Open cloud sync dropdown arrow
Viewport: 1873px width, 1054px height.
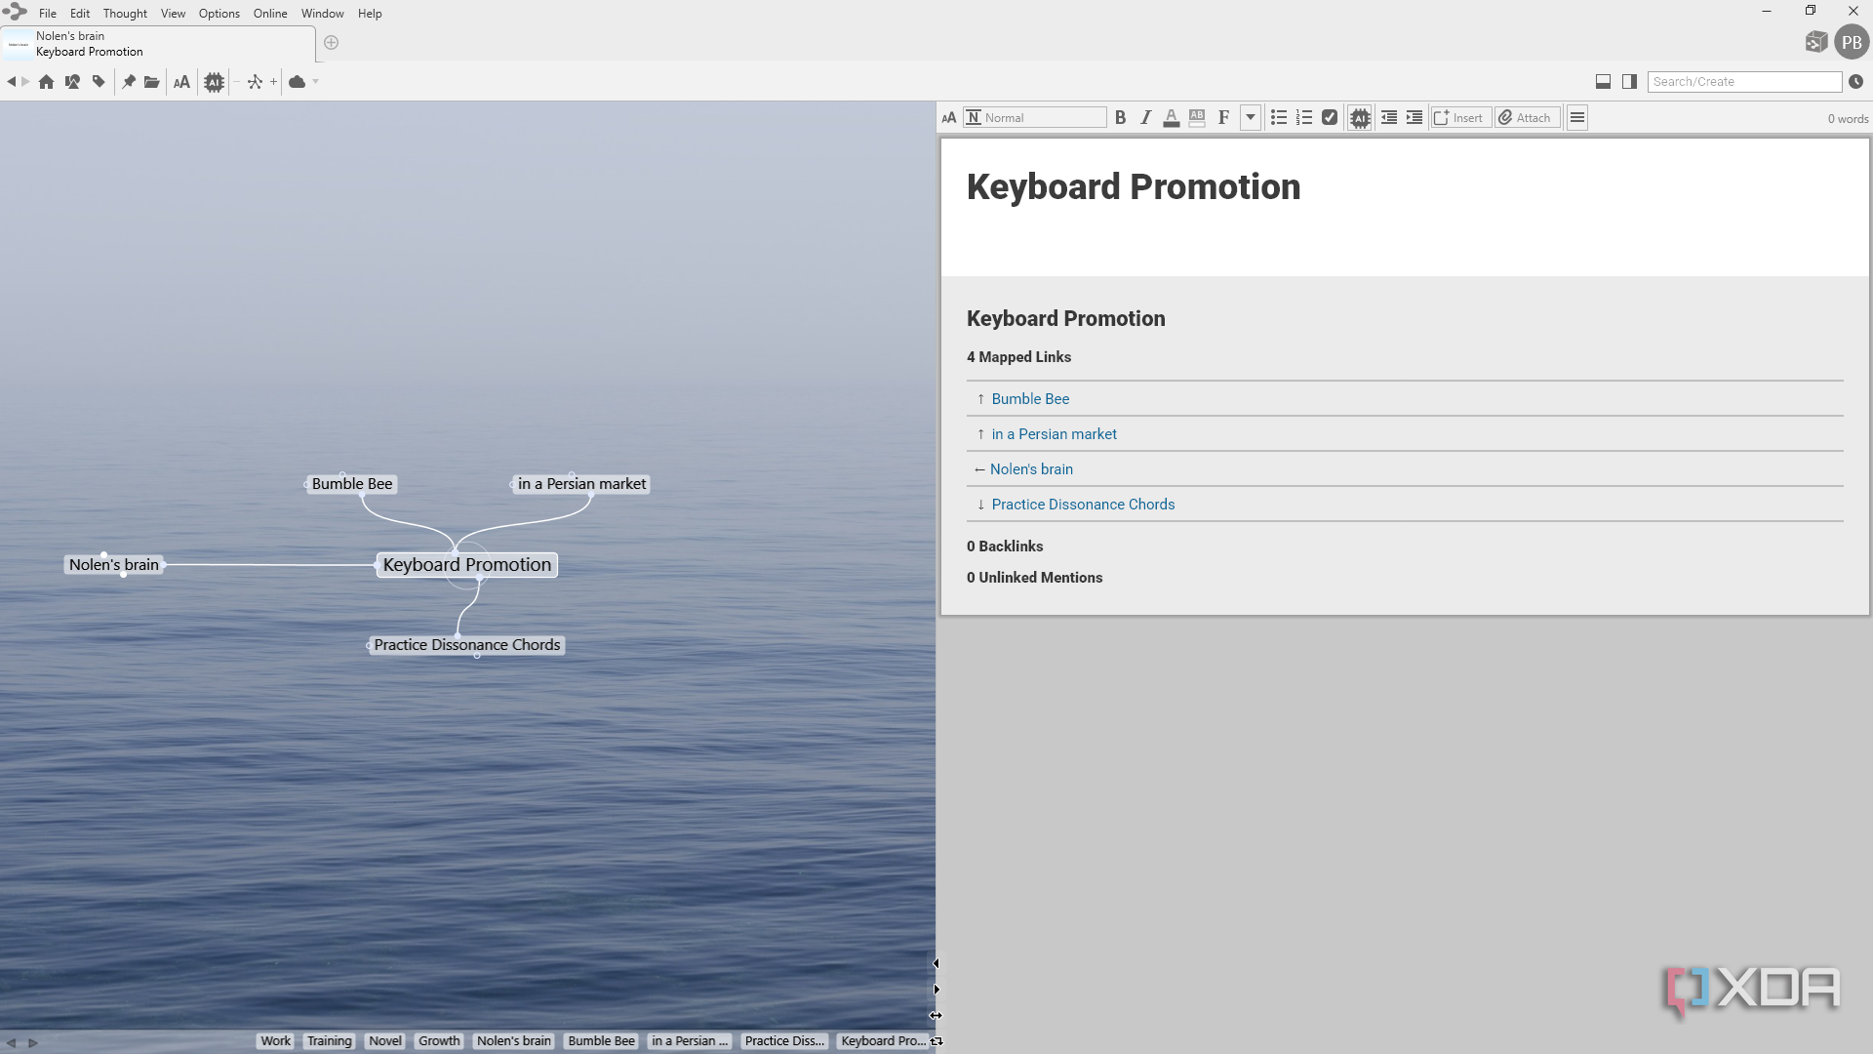pos(315,82)
